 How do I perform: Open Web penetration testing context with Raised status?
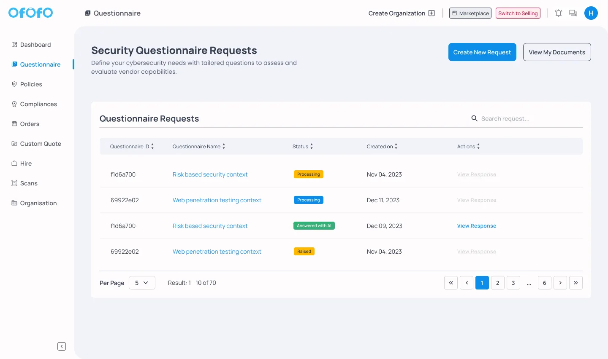coord(217,252)
